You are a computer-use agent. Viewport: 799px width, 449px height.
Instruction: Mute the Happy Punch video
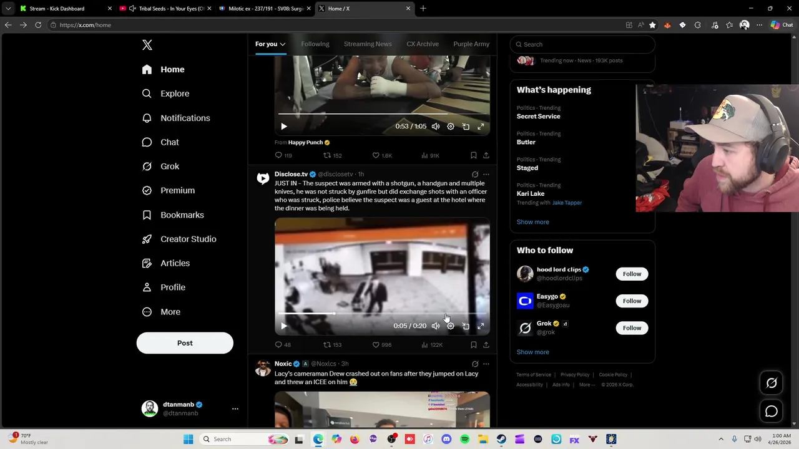tap(436, 127)
